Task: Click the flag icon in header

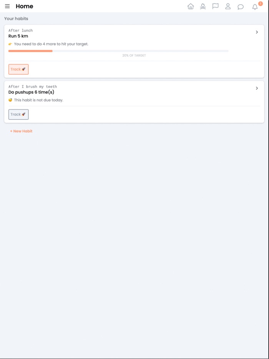Action: pyautogui.click(x=216, y=6)
